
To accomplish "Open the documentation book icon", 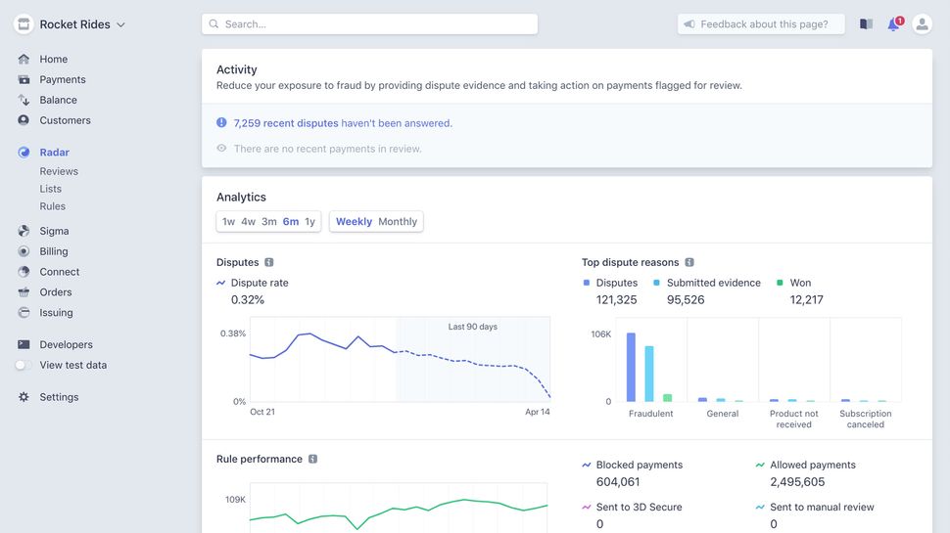I will click(x=866, y=24).
